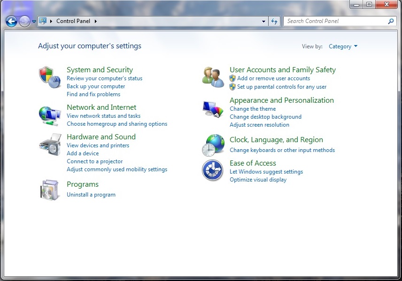The image size is (402, 281).
Task: Click Back up your computer
Action: pos(96,86)
